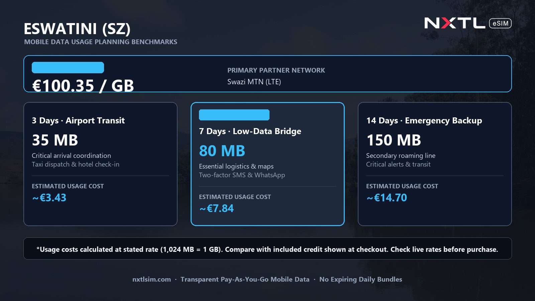Click the Swazi MTN (LTE) network name
The width and height of the screenshot is (535, 301).
pyautogui.click(x=254, y=82)
